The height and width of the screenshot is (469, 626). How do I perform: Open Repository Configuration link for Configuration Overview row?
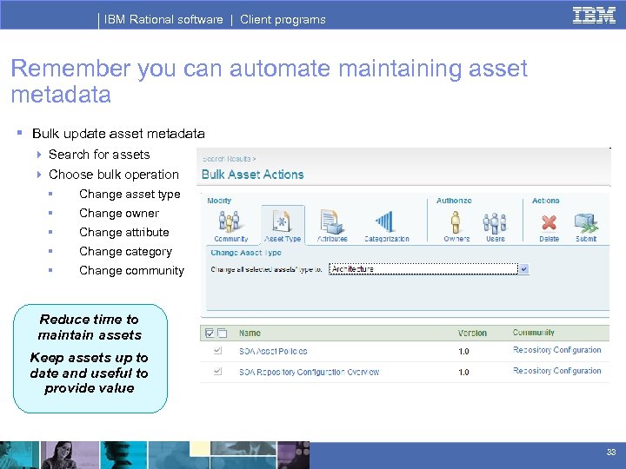pyautogui.click(x=557, y=371)
